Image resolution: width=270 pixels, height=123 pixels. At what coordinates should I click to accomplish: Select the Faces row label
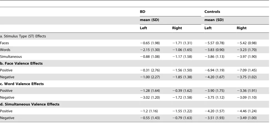tap(4, 43)
